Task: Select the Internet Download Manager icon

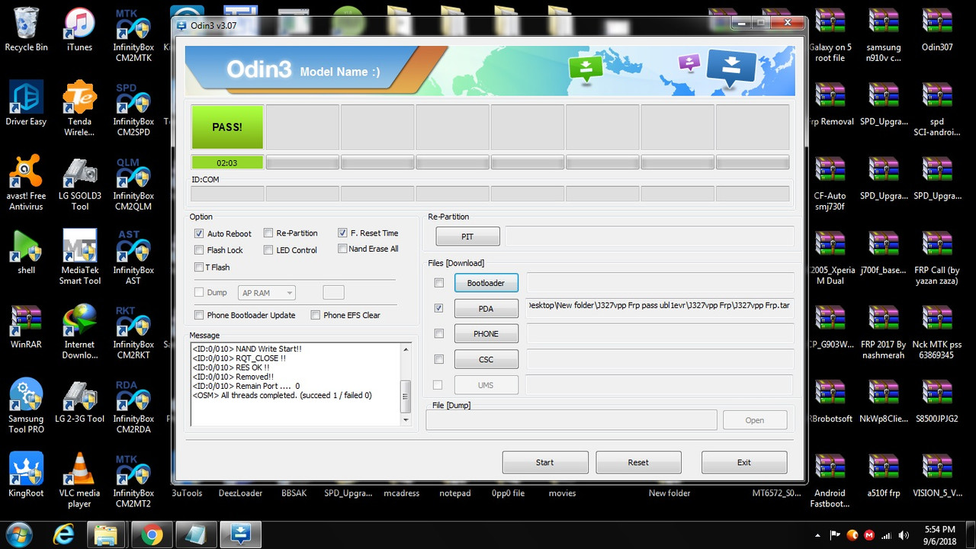Action: (x=79, y=332)
